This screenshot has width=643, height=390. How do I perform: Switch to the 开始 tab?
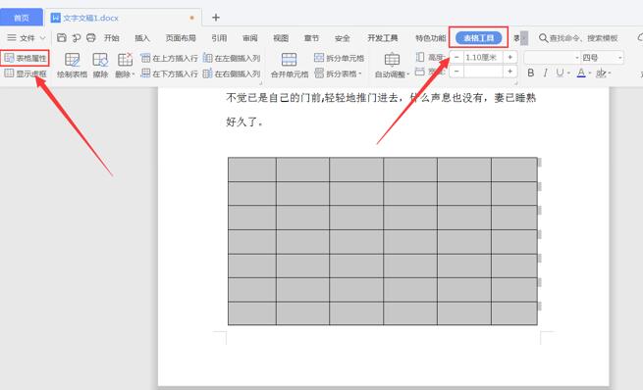click(112, 38)
